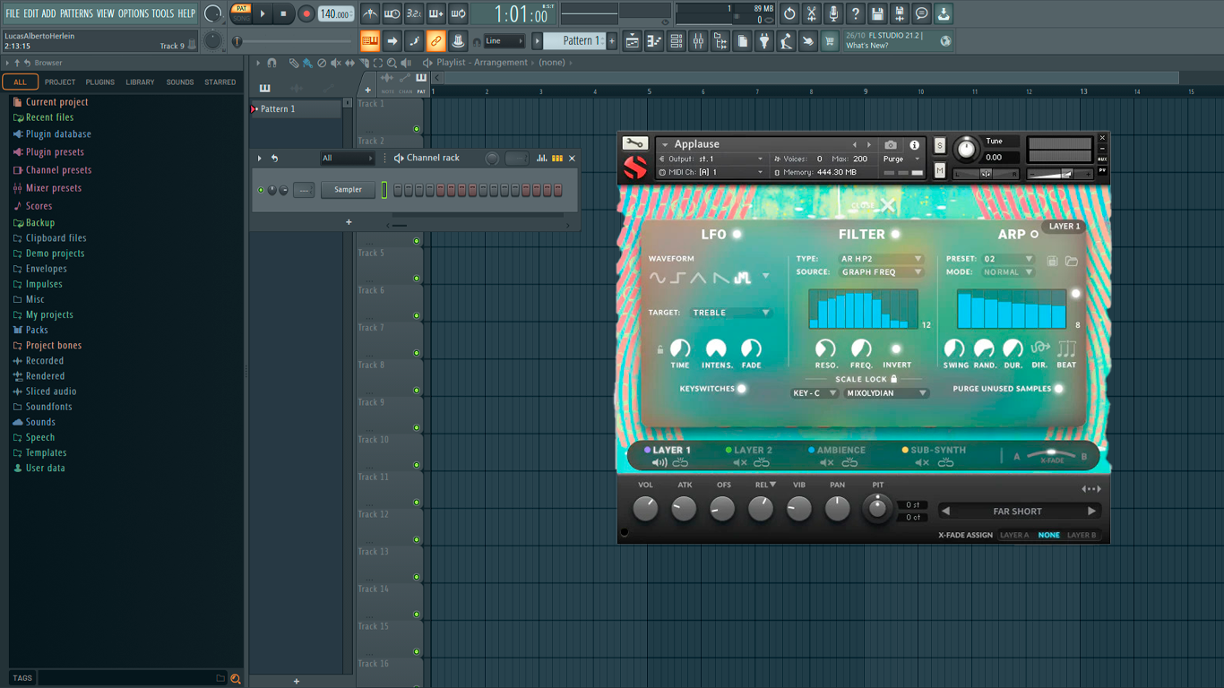
Task: Open the PATTERNS menu
Action: 76,13
